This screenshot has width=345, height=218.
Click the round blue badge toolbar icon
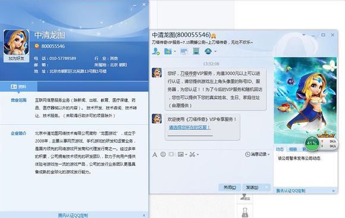(208, 51)
